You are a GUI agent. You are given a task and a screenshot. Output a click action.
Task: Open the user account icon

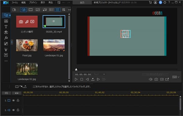[155, 2]
